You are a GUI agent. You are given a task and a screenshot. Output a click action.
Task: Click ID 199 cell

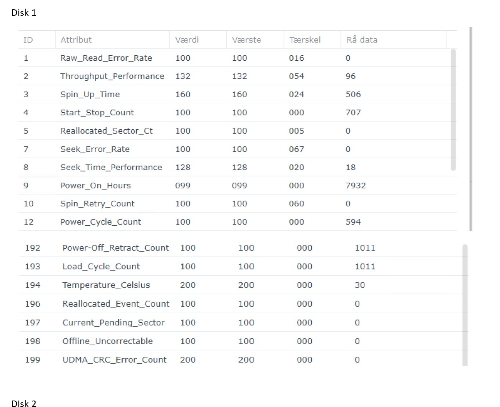pos(33,360)
